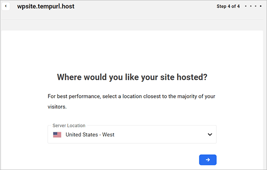Select the fourth step indicator dot
267x170 pixels.
(x=260, y=6)
